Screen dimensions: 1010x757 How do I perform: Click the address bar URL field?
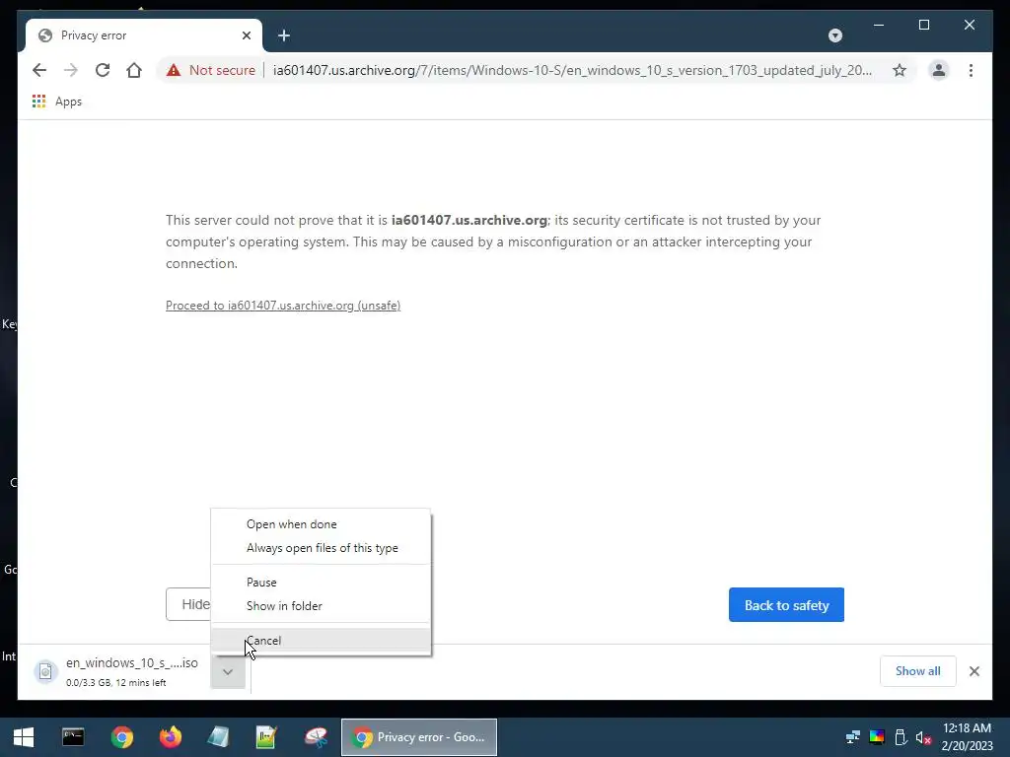coord(572,70)
